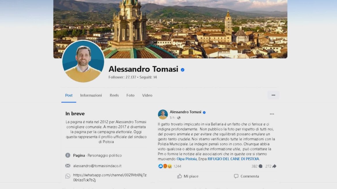Click the 382 comments bubble icon

coord(260,166)
